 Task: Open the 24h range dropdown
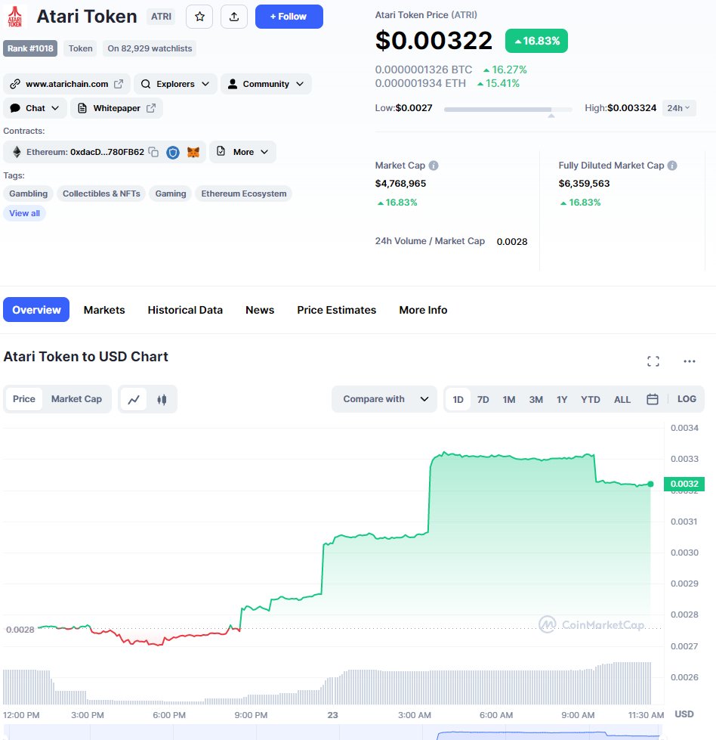pyautogui.click(x=679, y=108)
